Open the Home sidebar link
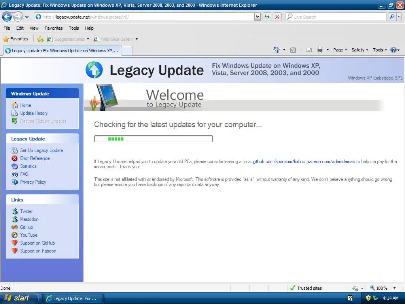Screen dimensions: 405x304 click(26, 105)
